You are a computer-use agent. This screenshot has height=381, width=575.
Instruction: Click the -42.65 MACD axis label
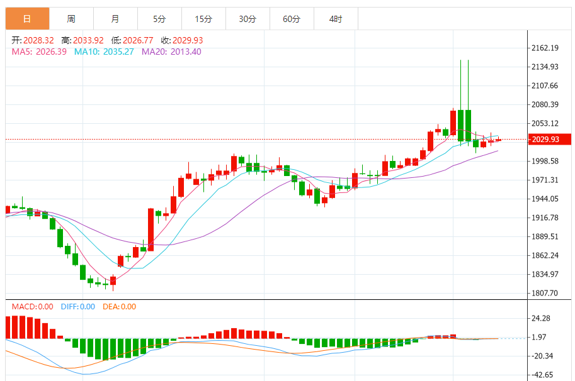[542, 375]
